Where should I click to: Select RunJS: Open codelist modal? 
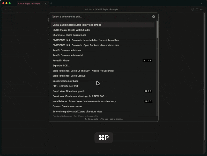(102, 55)
